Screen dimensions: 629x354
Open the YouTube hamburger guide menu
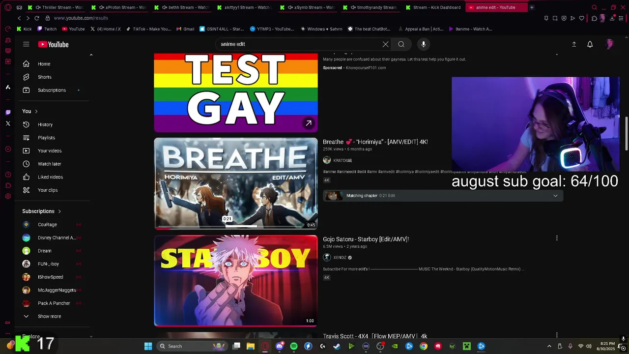coord(26,44)
